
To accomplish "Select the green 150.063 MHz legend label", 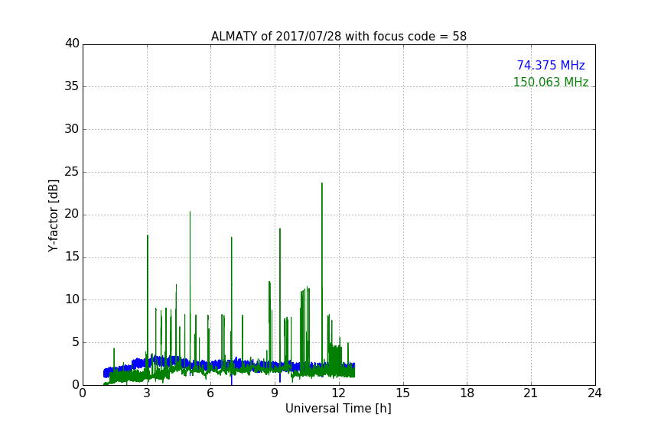I will (551, 82).
